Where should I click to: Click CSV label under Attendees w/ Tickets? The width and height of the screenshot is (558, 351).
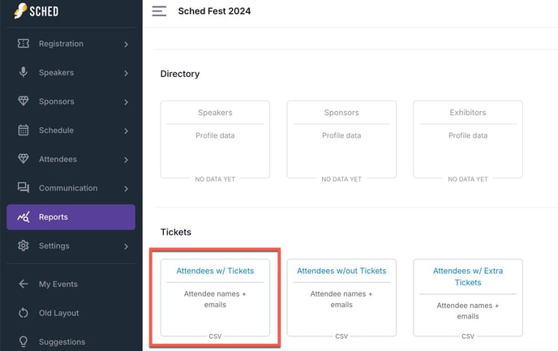click(x=215, y=336)
